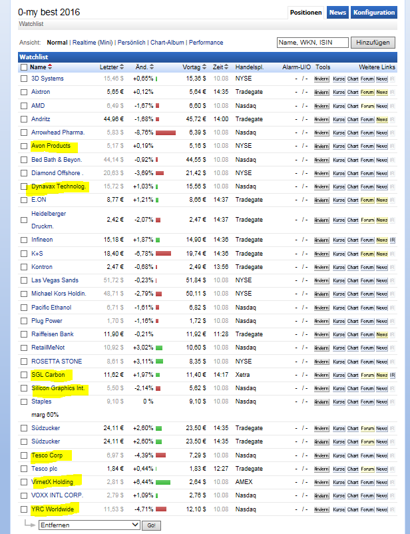Click Ändern icon for Kontron

coord(321,268)
